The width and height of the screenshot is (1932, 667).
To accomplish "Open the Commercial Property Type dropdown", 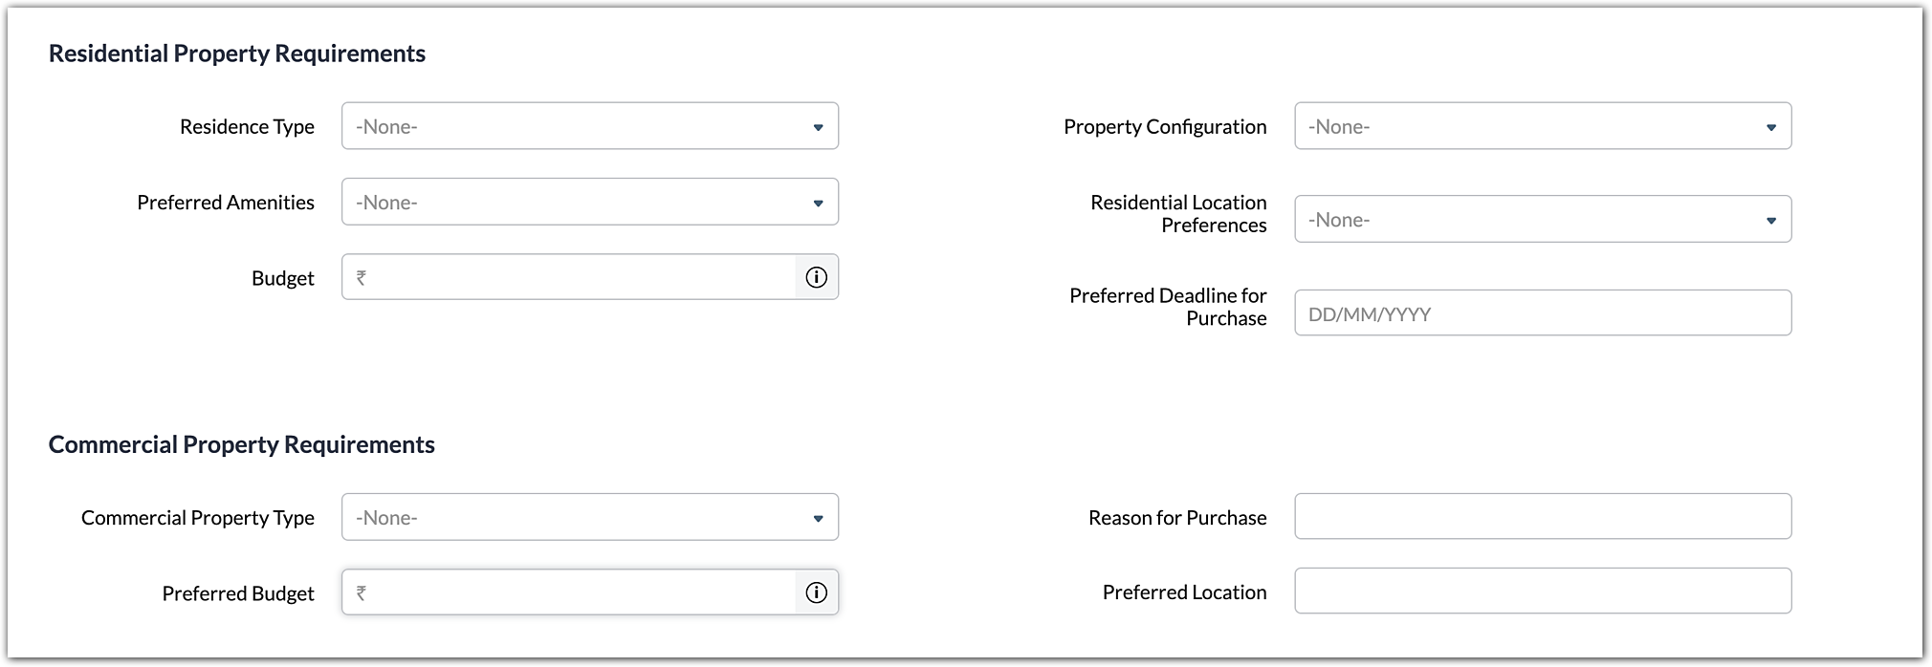I will pyautogui.click(x=589, y=517).
